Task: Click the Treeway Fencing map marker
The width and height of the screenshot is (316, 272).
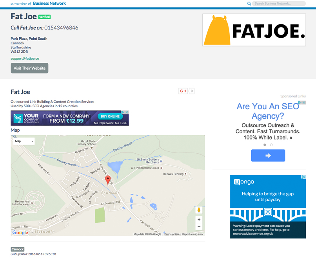Action: coord(185,174)
